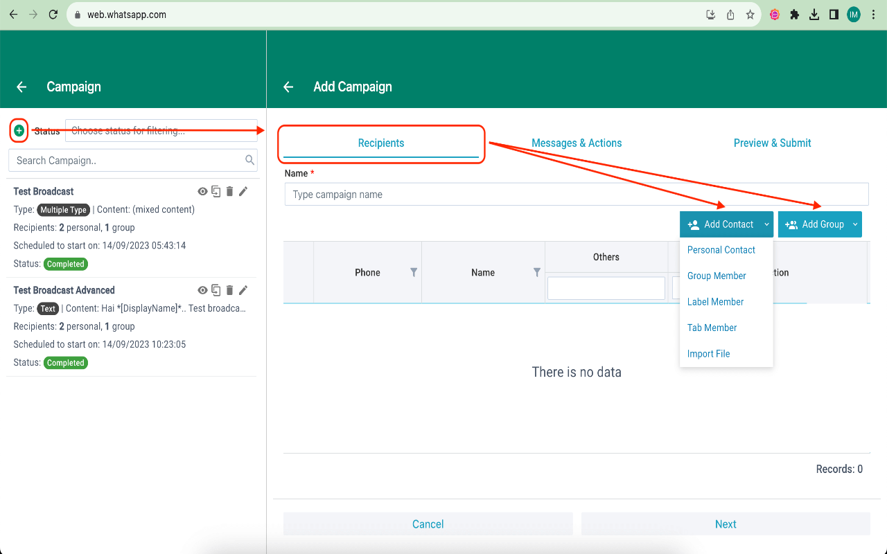
Task: Open the Phone column filter
Action: tap(414, 273)
